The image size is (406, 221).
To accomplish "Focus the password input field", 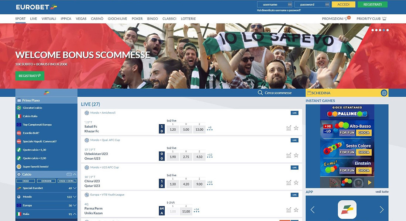I will (x=312, y=4).
